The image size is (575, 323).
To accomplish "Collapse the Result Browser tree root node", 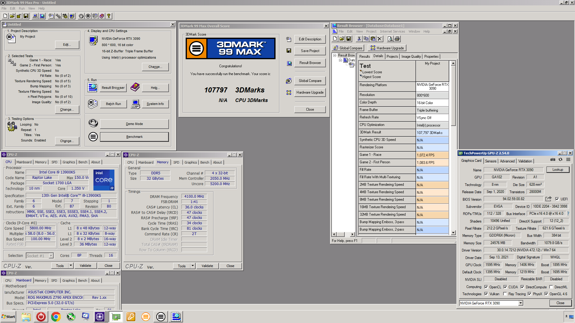I will pyautogui.click(x=335, y=55).
